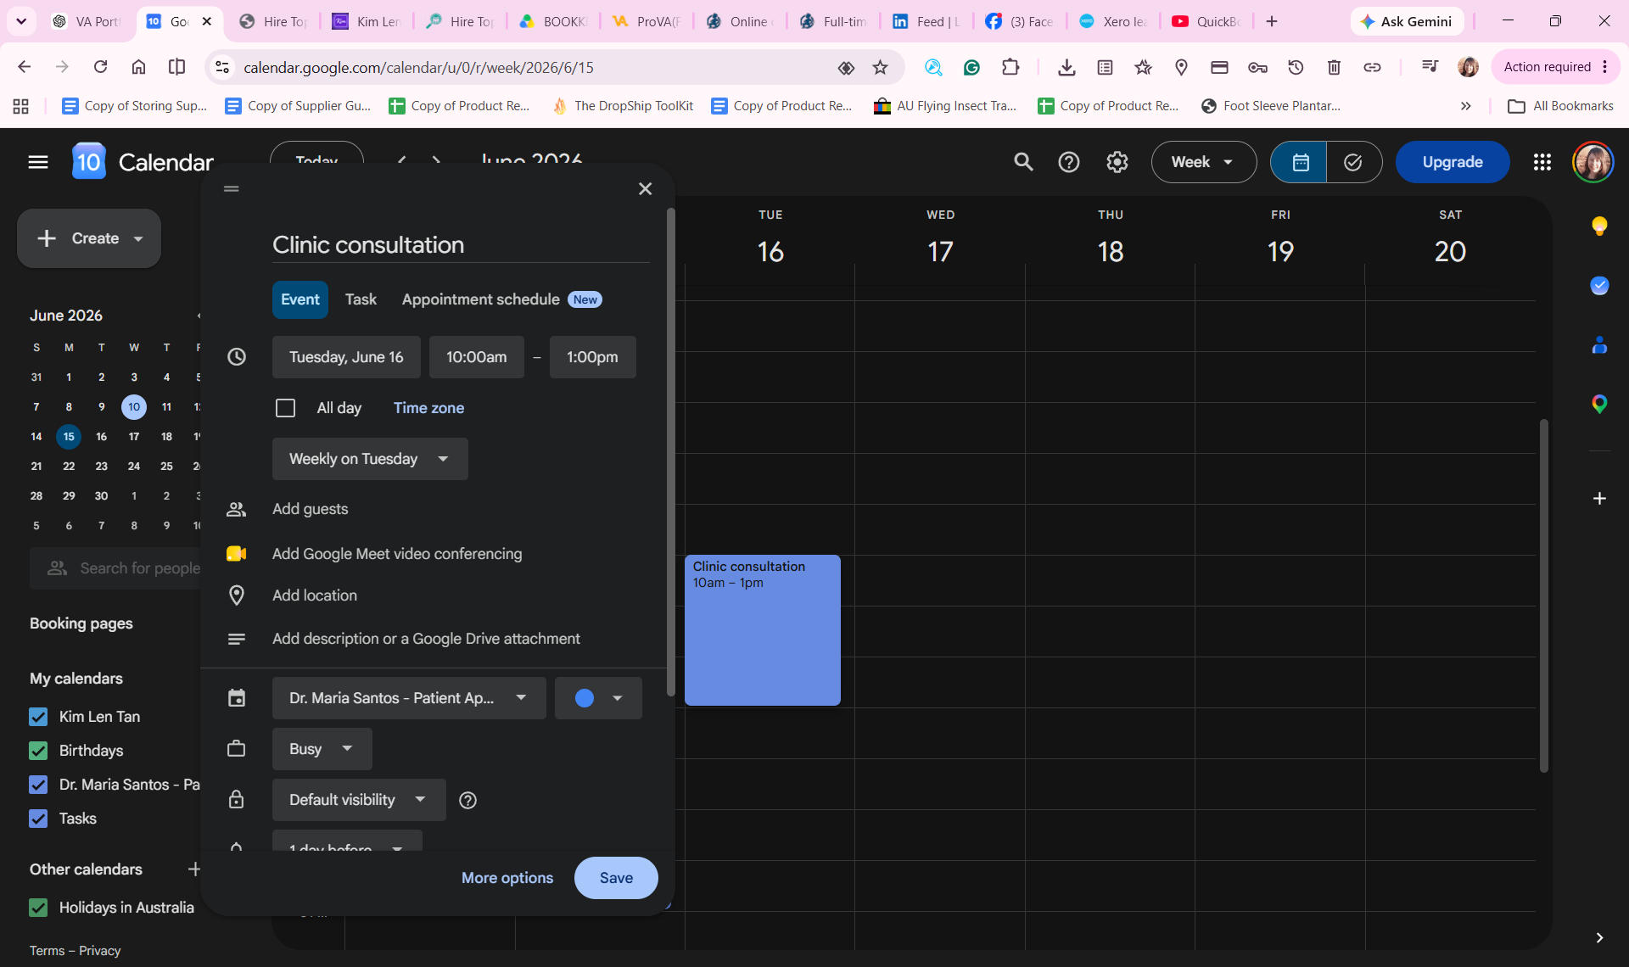The height and width of the screenshot is (967, 1629).
Task: Open Contacts side panel icon
Action: click(1599, 344)
